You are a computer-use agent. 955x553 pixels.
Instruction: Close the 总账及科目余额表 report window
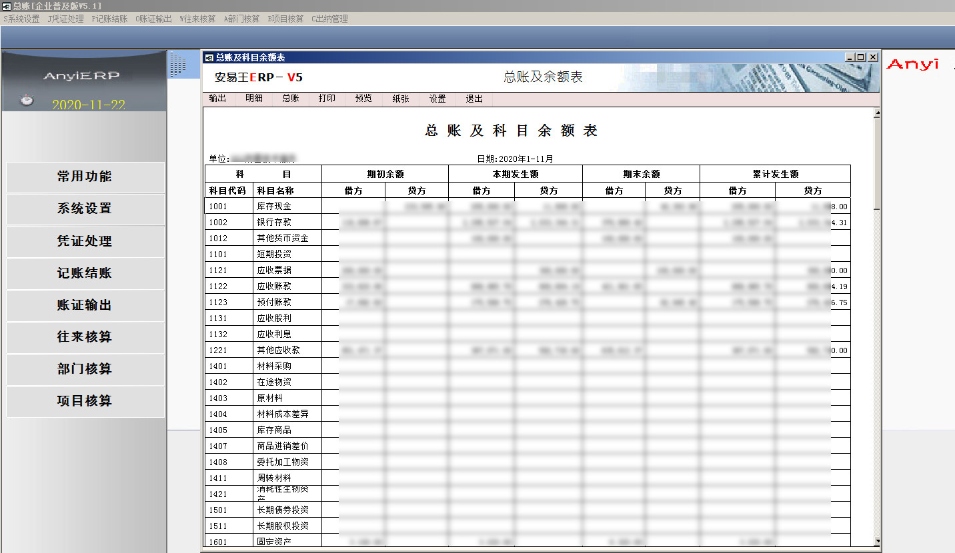click(872, 58)
